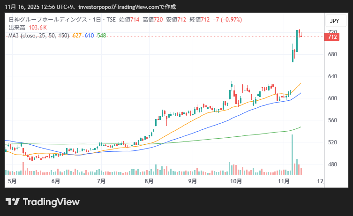Click the 8月 label on time axis
Image resolution: width=353 pixels, height=216 pixels.
pos(150,181)
